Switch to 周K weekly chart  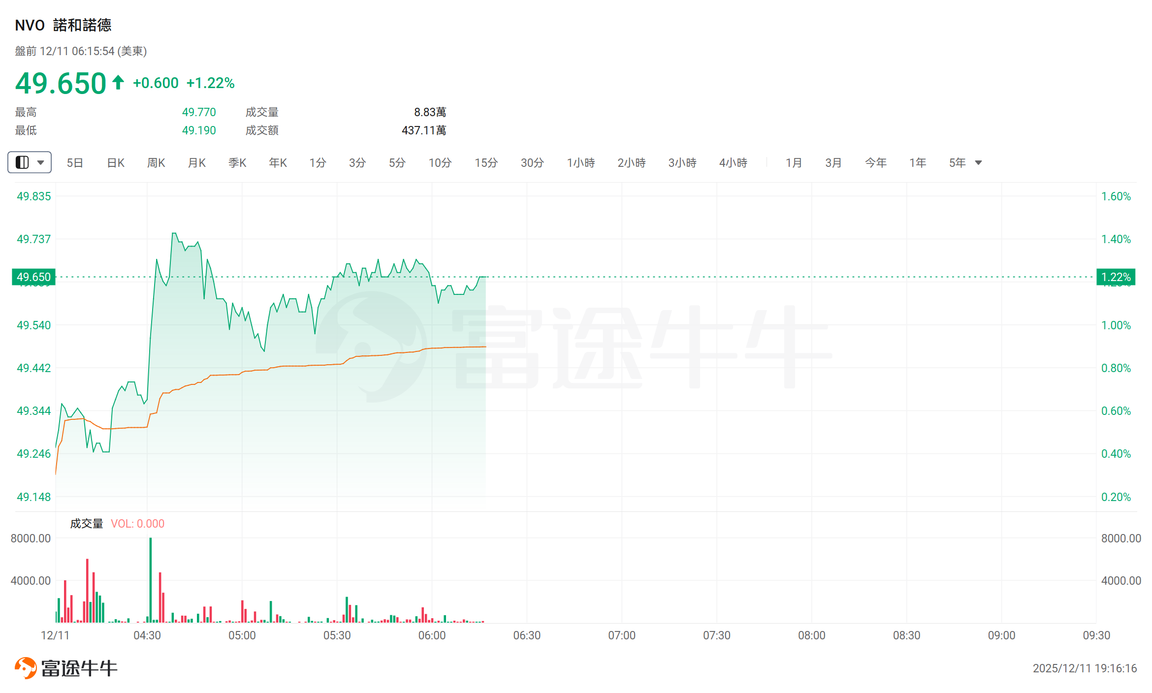(x=156, y=163)
